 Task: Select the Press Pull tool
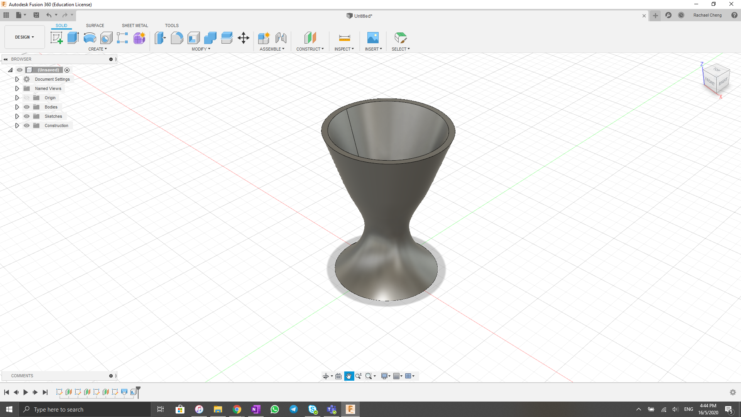[x=160, y=38]
